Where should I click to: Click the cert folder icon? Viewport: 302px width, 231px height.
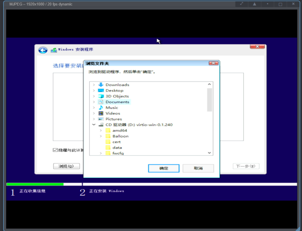pos(108,142)
